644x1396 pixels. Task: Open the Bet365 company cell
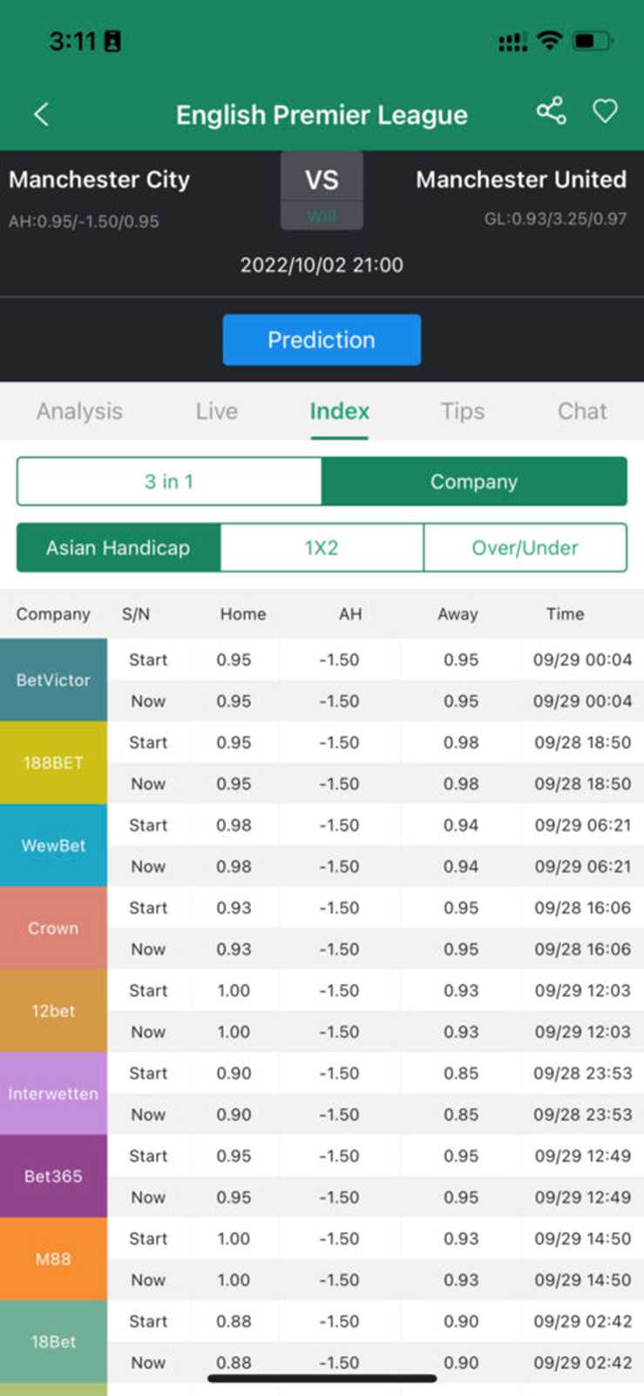click(53, 1176)
